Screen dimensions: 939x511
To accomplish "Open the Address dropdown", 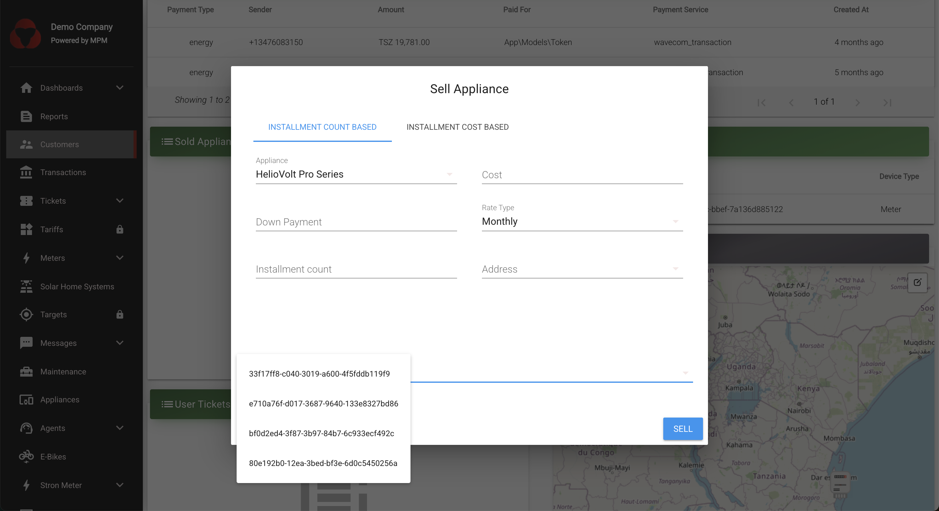I will 582,269.
